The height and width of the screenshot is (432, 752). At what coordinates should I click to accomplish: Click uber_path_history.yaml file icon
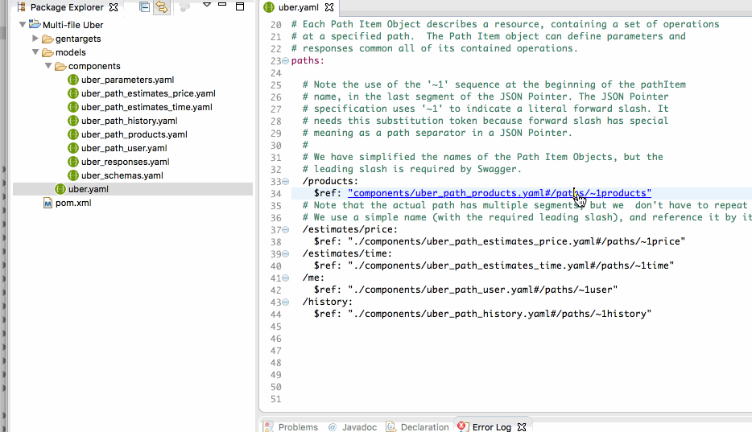click(x=73, y=121)
